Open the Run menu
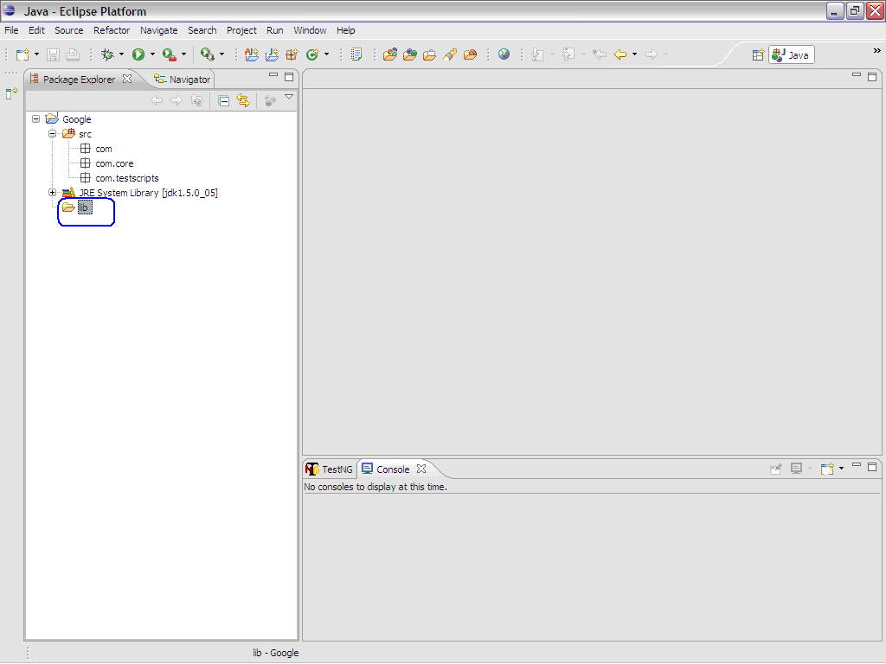The height and width of the screenshot is (664, 886). tap(274, 30)
